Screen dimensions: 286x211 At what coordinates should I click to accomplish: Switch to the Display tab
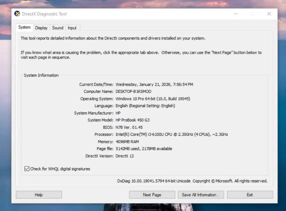pos(41,28)
